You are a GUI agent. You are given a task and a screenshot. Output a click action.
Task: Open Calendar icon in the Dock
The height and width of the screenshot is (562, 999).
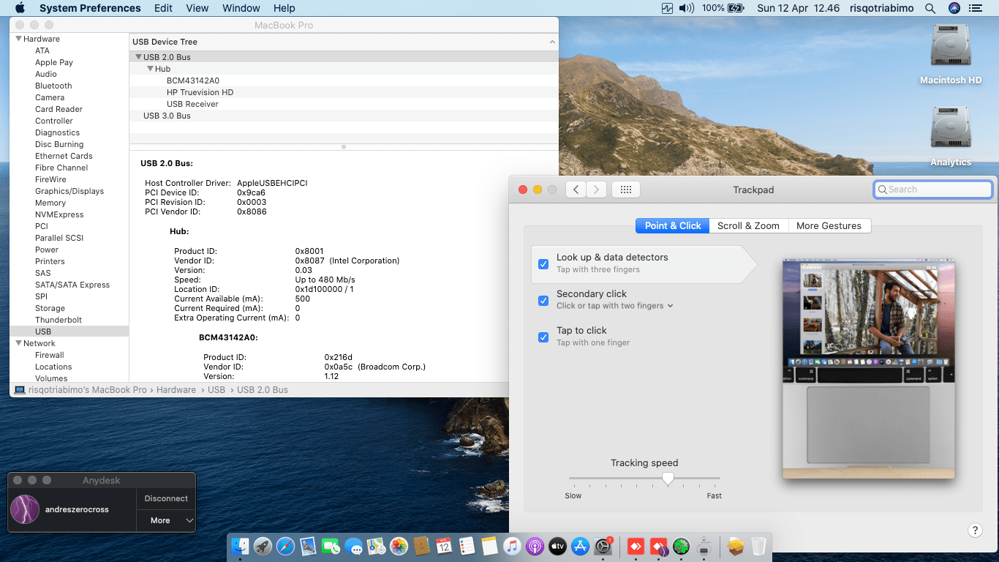[444, 546]
